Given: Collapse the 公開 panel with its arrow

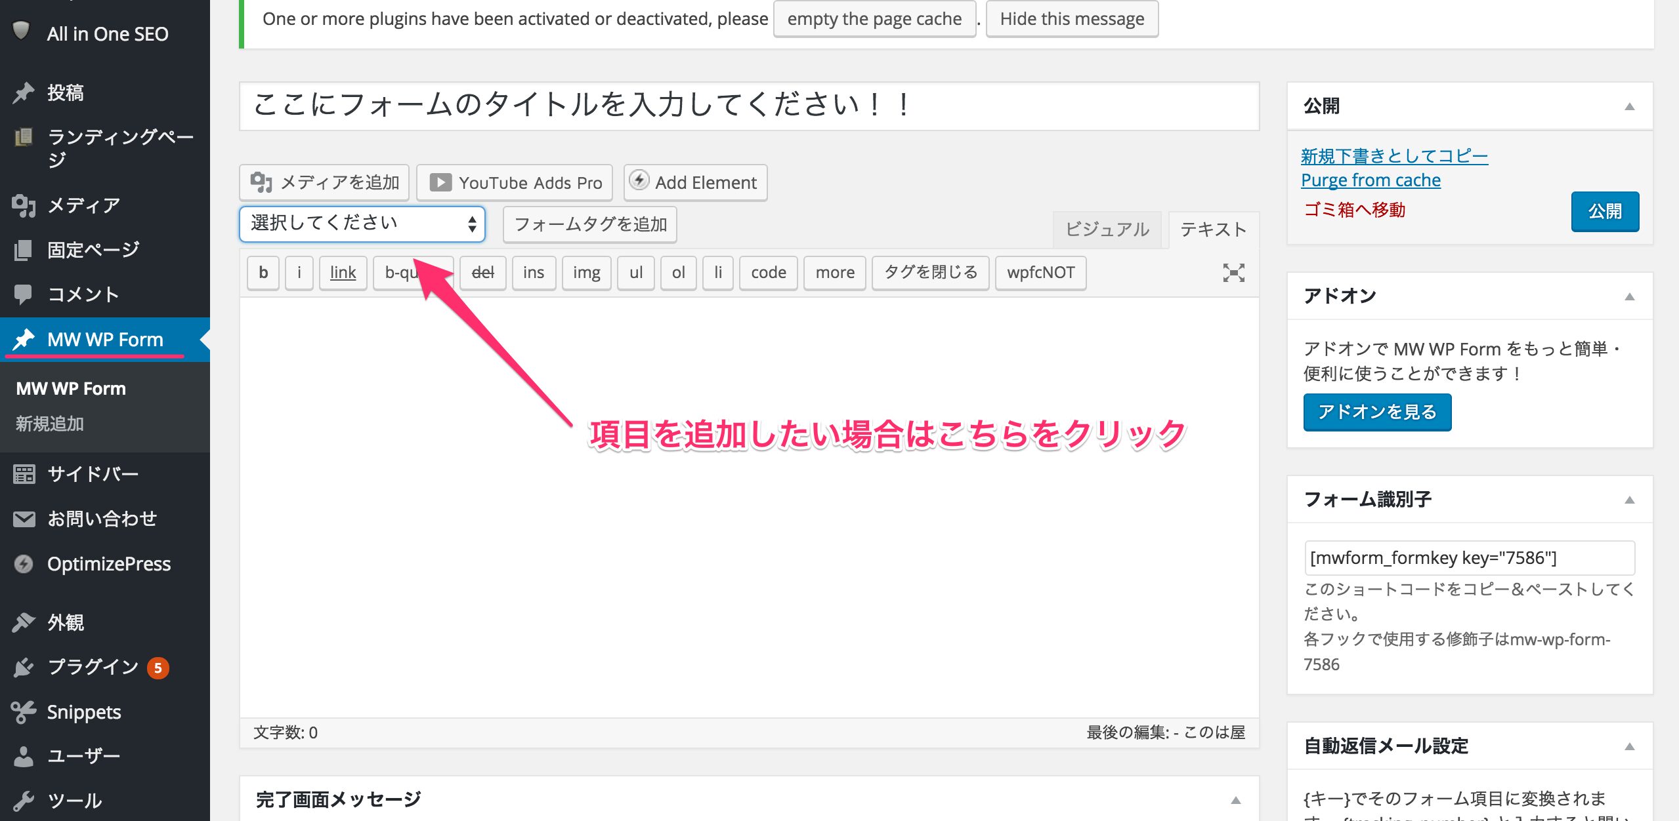Looking at the screenshot, I should coord(1629,107).
